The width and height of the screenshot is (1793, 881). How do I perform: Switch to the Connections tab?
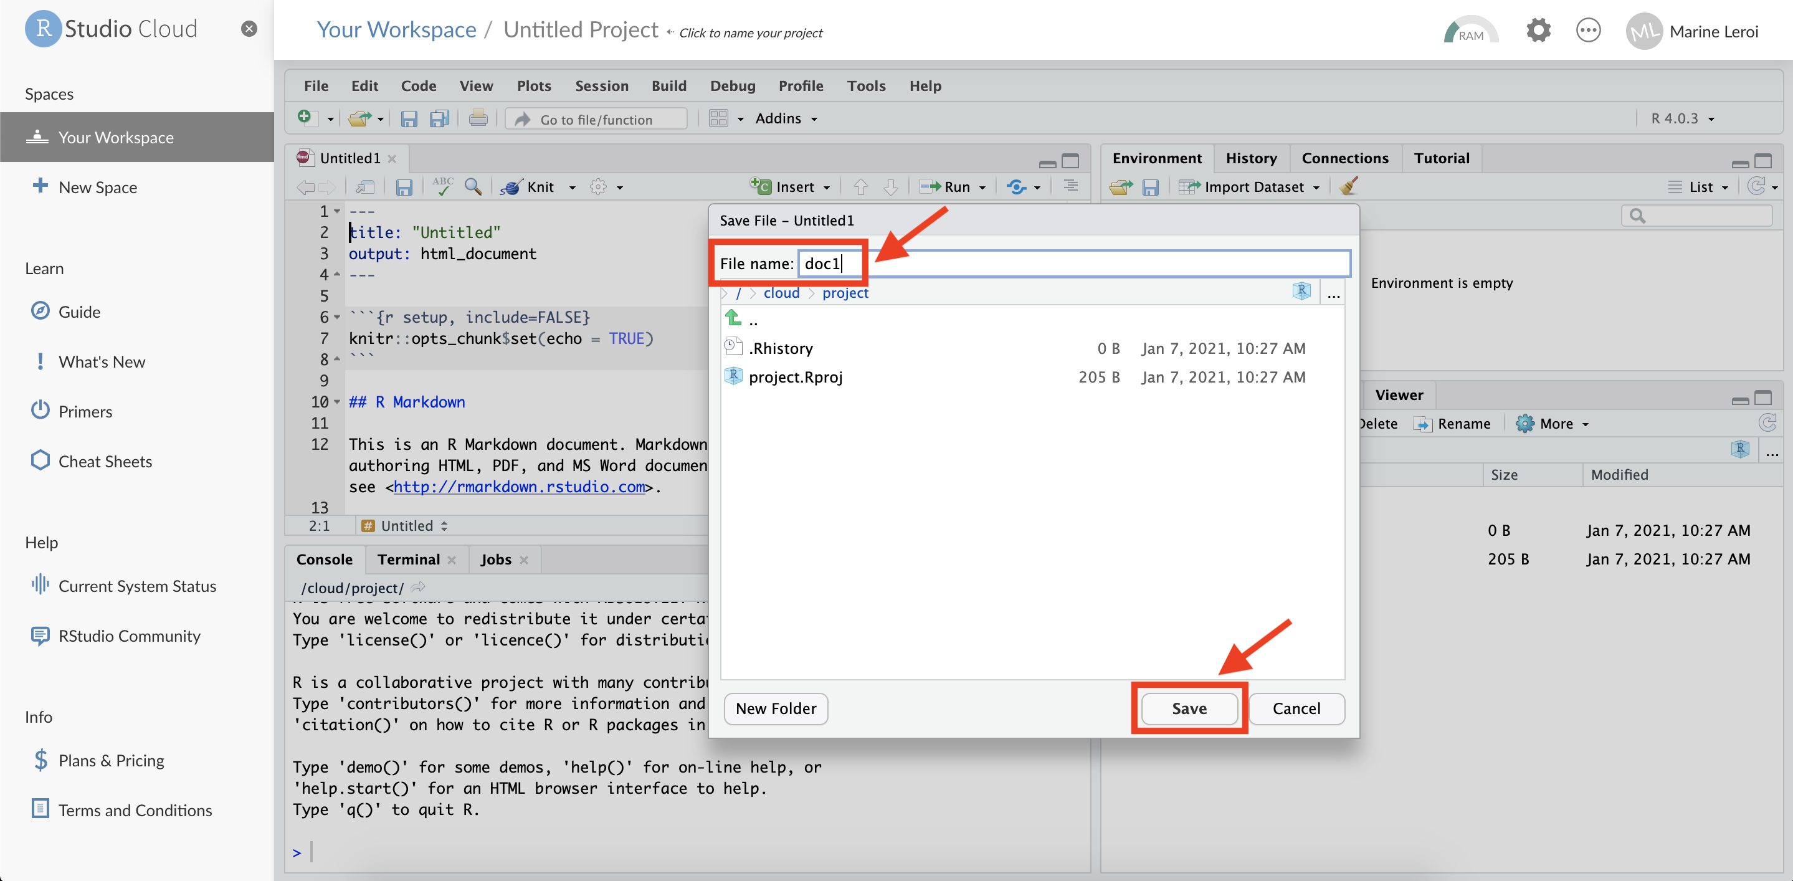[1344, 158]
